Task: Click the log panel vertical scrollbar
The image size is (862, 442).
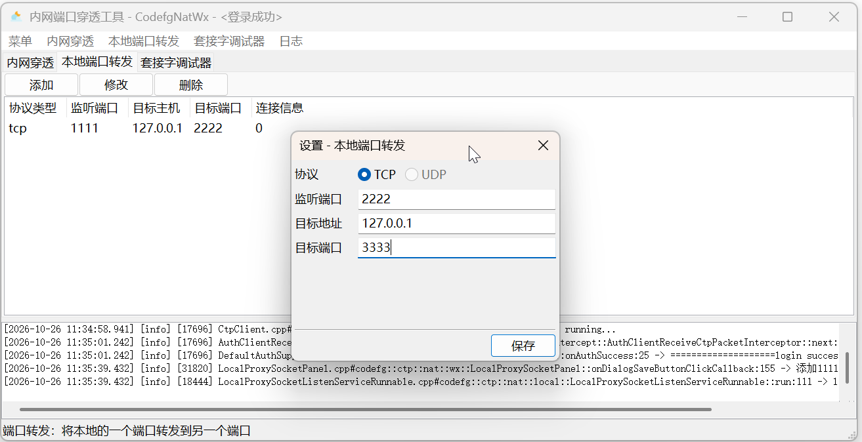Action: point(847,367)
